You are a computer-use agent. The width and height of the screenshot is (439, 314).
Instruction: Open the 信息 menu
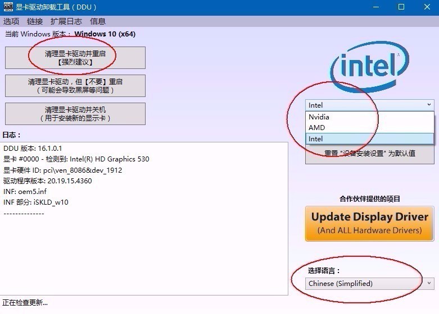click(97, 21)
